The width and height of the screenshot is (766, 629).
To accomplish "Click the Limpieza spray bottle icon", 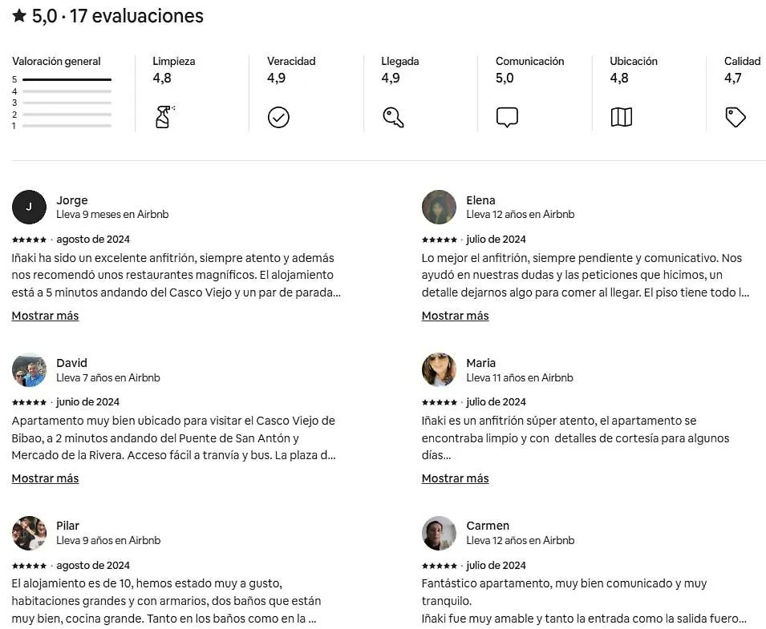I will (x=164, y=117).
